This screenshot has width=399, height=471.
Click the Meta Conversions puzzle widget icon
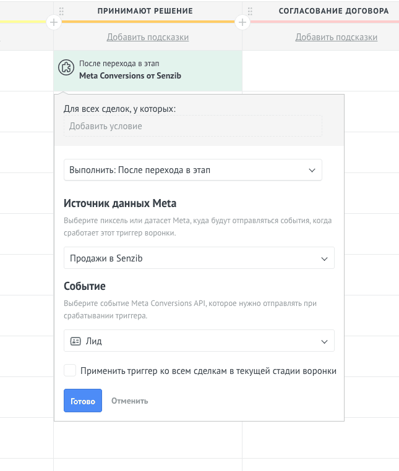point(66,67)
